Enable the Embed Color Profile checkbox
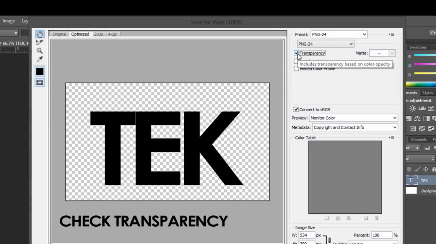 pos(296,69)
